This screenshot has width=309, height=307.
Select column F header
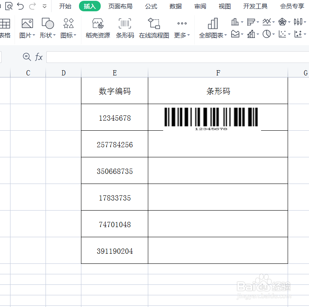218,73
